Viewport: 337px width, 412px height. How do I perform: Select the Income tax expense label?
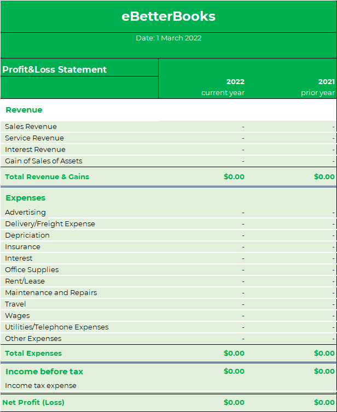(x=41, y=386)
